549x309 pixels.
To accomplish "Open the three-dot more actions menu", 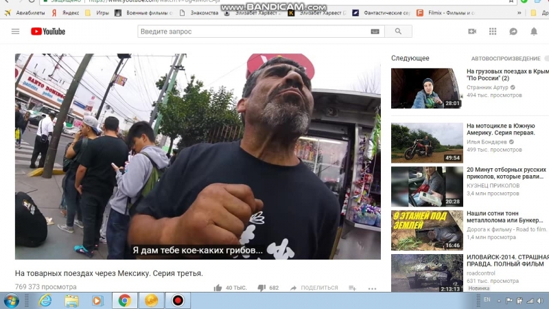I will tap(372, 288).
